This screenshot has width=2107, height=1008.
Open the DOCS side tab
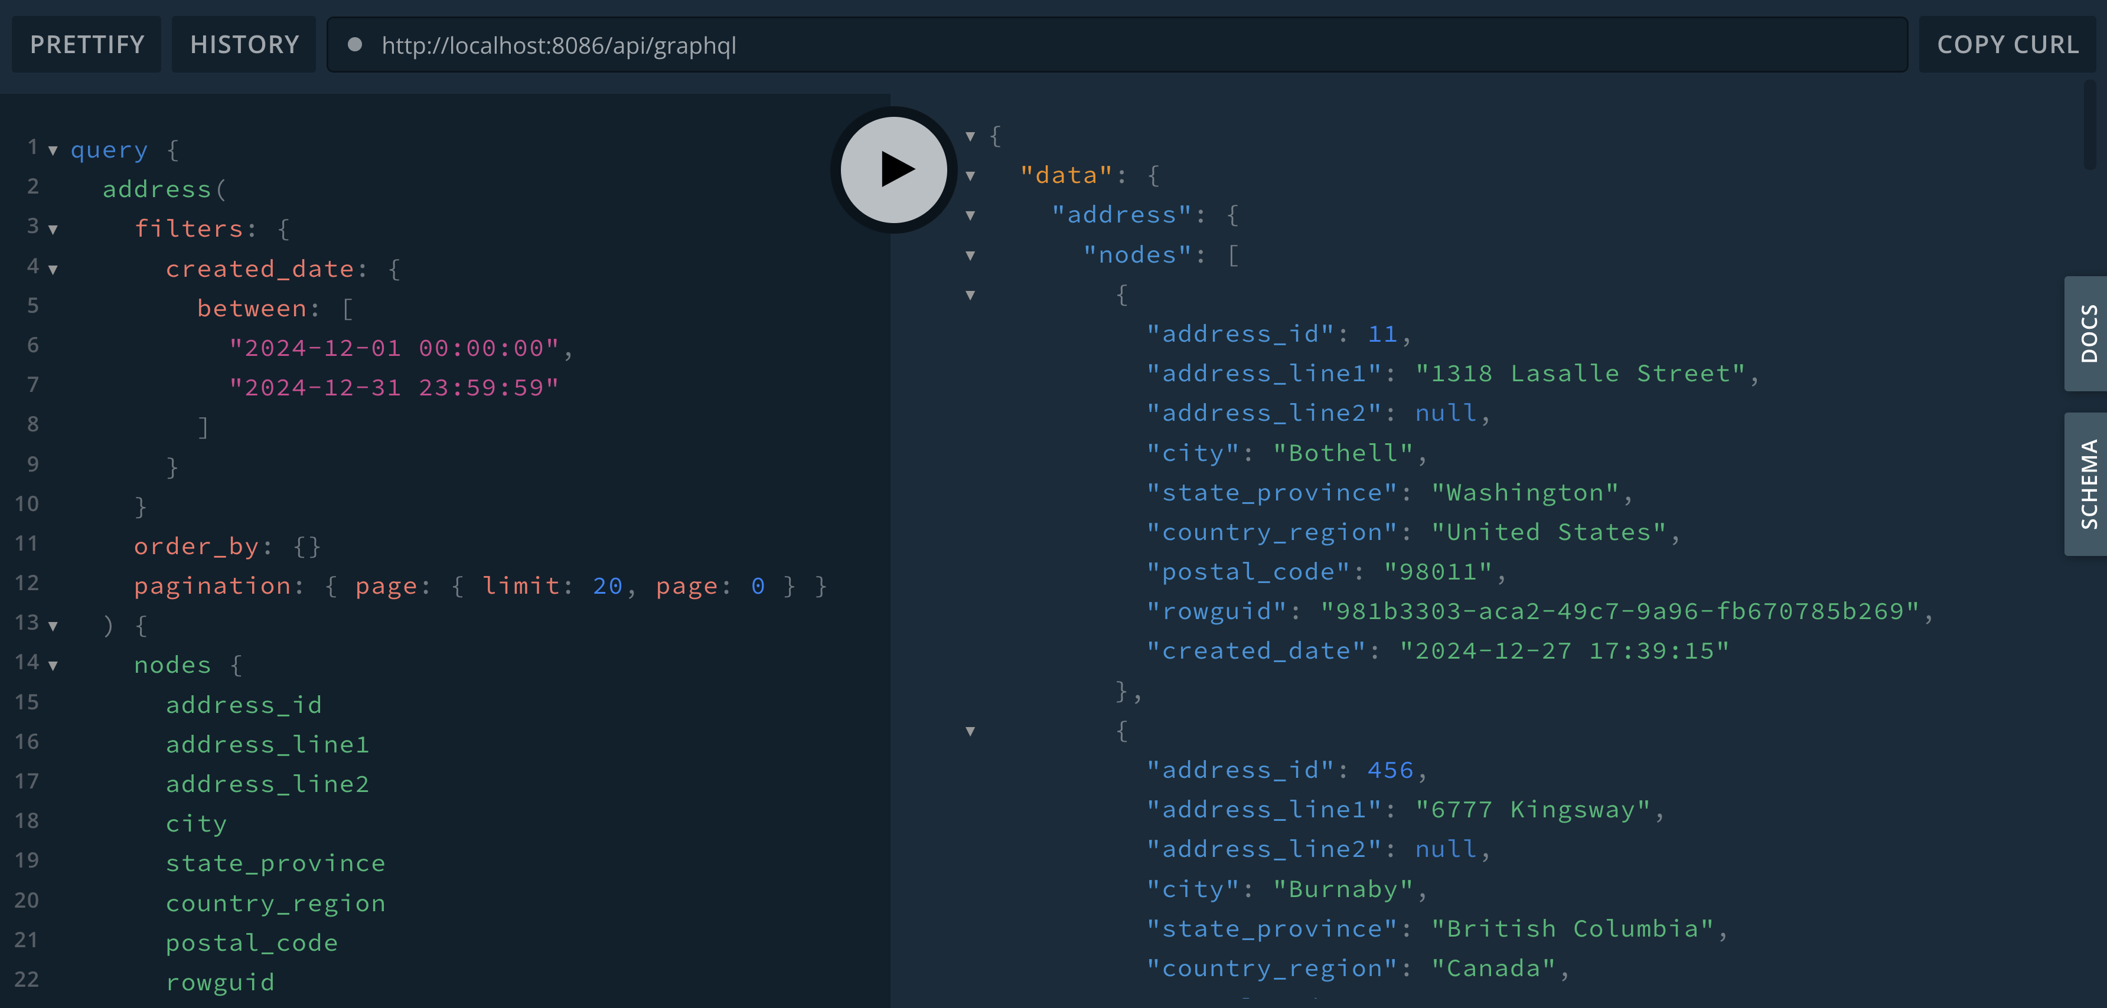[2088, 333]
